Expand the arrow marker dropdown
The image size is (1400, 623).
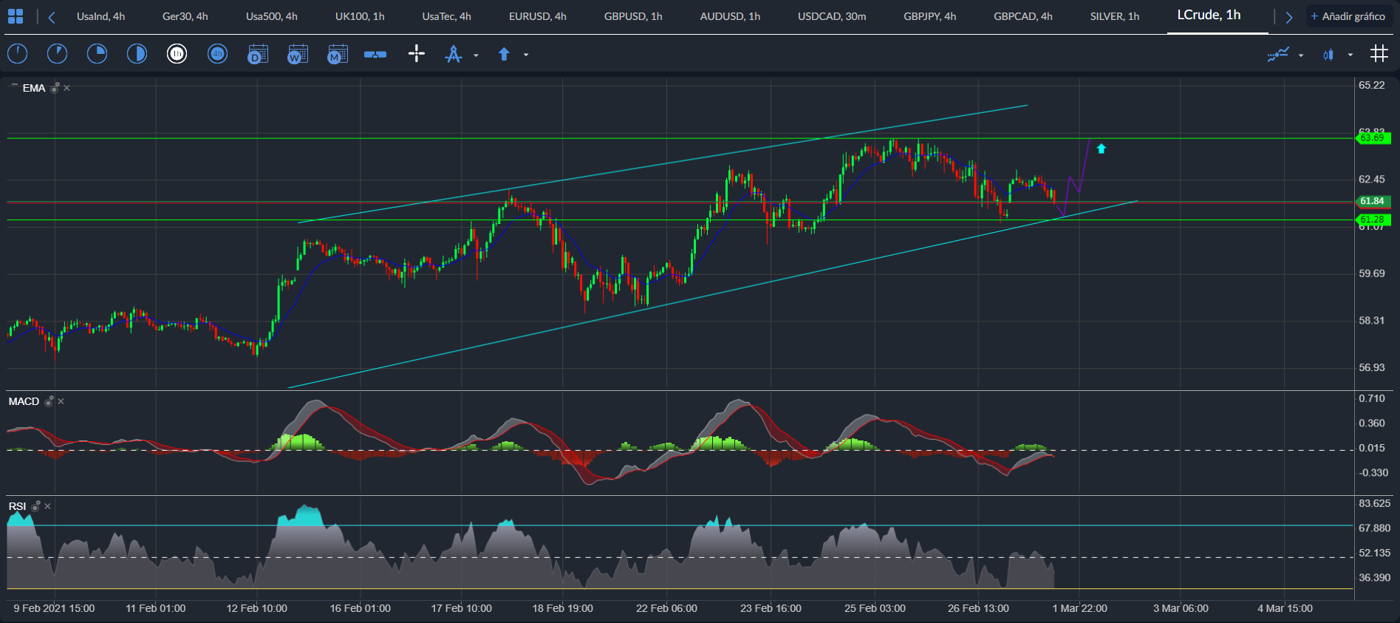(526, 55)
